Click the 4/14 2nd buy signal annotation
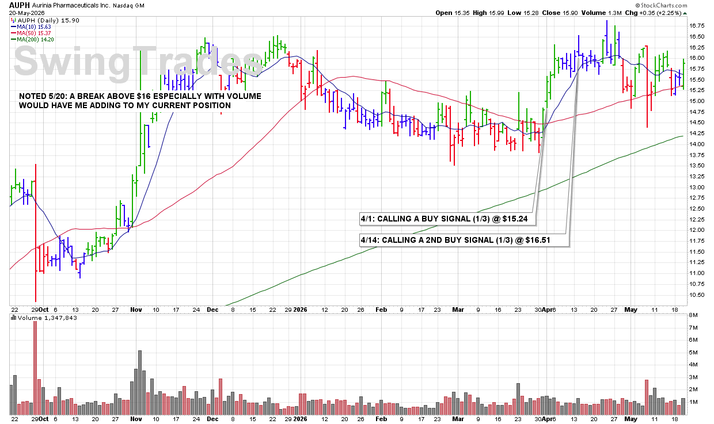 [x=464, y=240]
